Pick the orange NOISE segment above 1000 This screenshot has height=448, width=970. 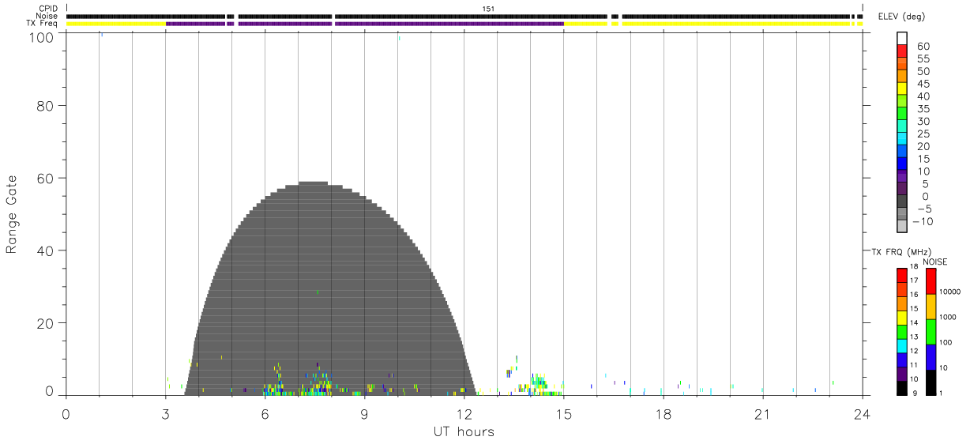point(931,307)
